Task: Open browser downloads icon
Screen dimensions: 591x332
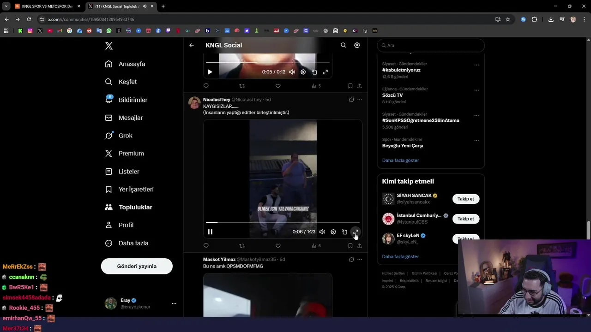Action: click(x=551, y=19)
